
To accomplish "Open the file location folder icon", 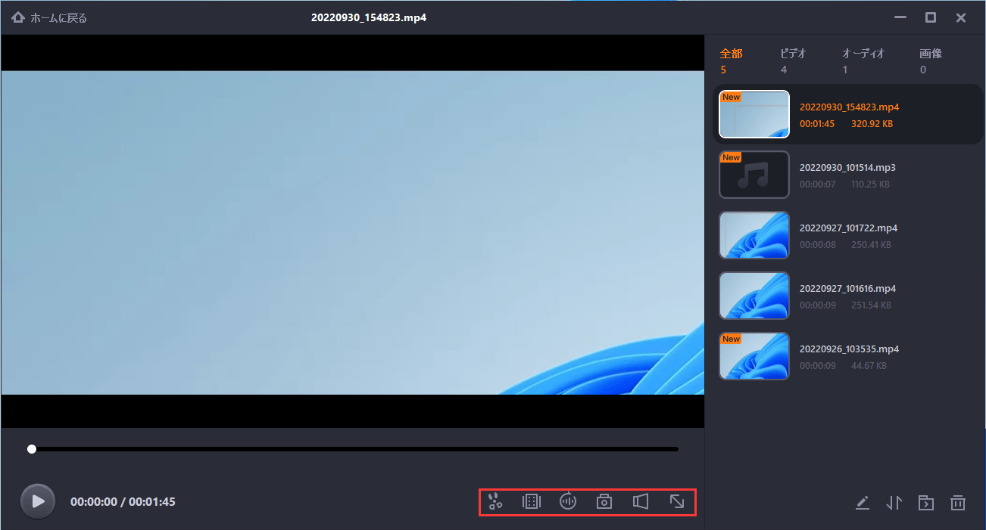I will (925, 502).
